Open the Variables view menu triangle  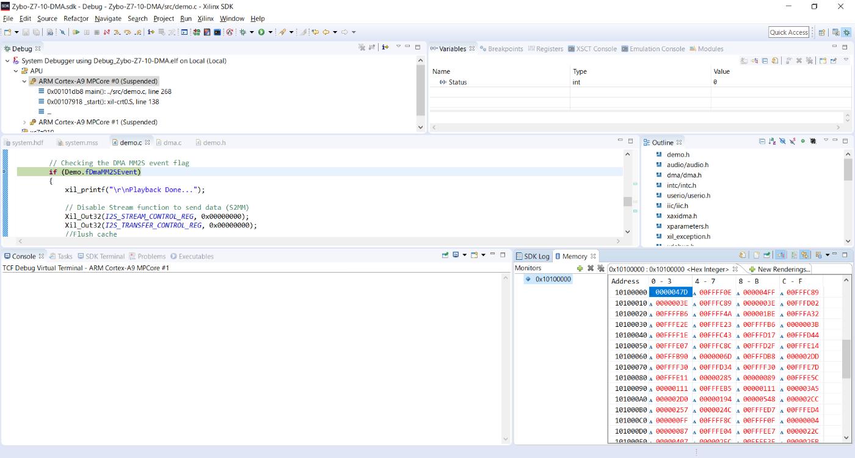point(846,59)
